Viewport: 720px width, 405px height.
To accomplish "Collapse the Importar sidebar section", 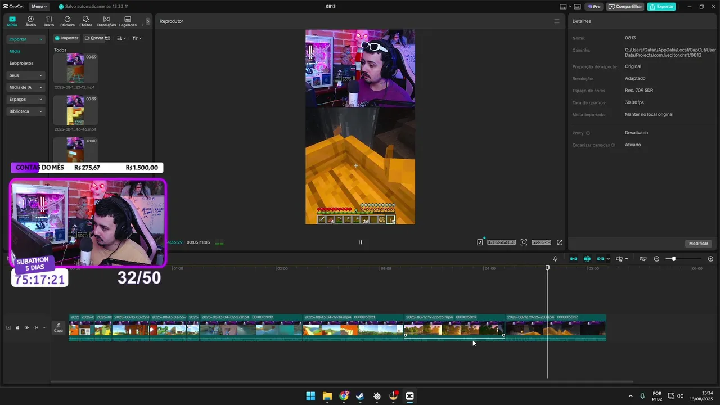I will [x=26, y=39].
